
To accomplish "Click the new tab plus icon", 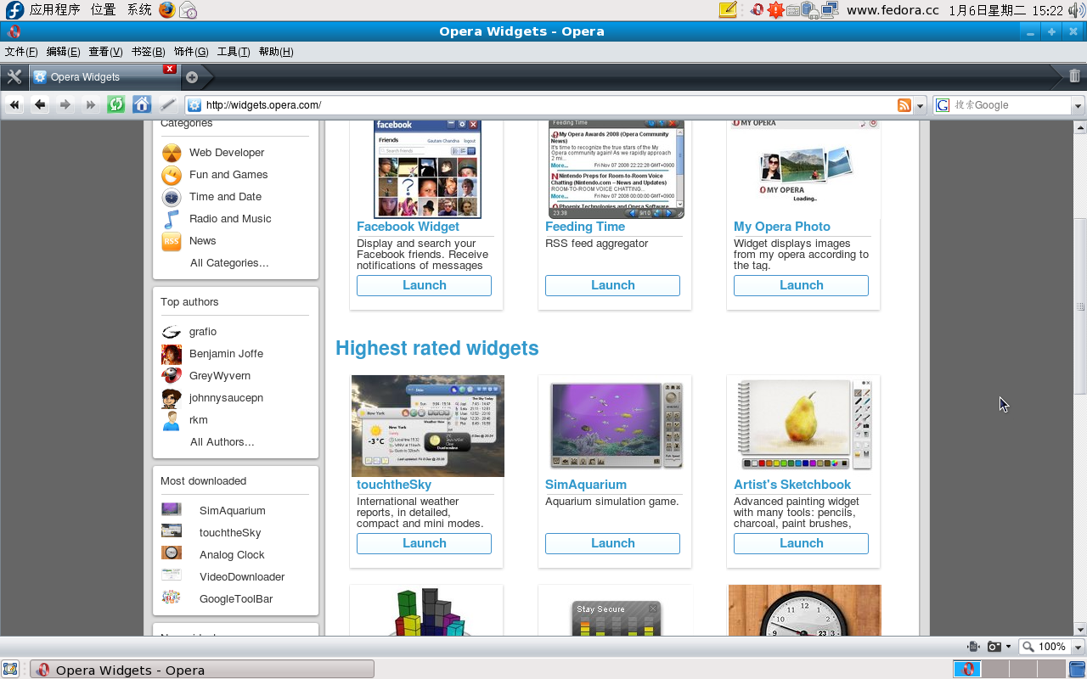I will coord(192,77).
